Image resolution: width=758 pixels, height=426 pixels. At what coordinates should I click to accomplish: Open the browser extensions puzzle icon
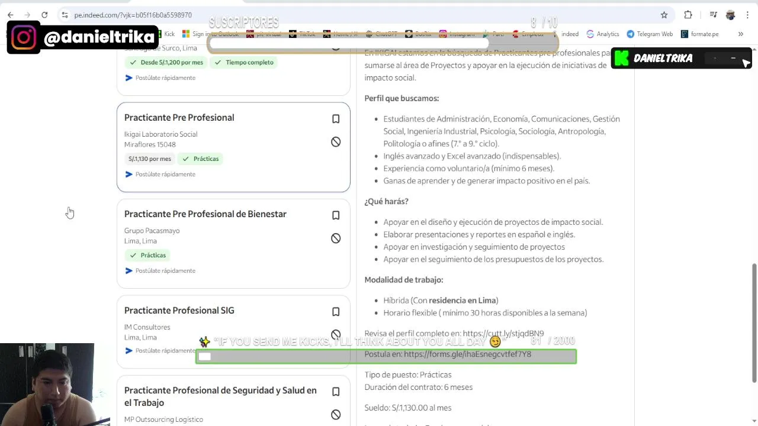tap(688, 15)
